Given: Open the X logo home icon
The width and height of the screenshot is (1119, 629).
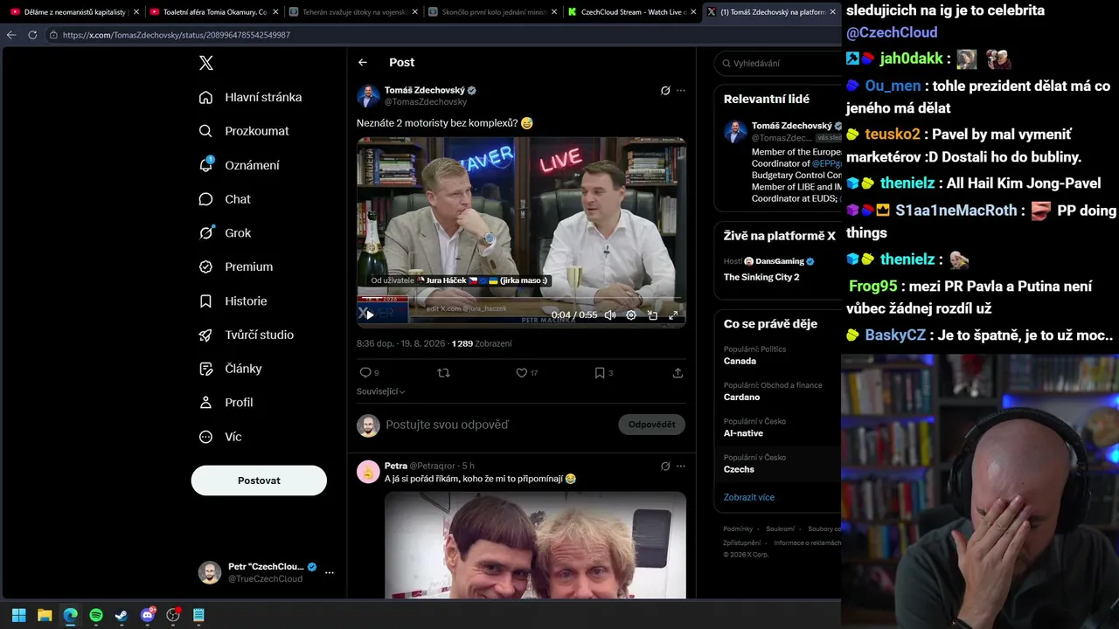Looking at the screenshot, I should point(205,63).
